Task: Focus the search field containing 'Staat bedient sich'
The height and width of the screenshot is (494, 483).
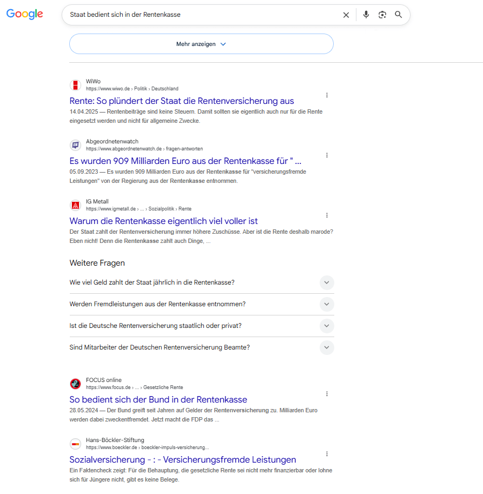Action: pos(202,15)
